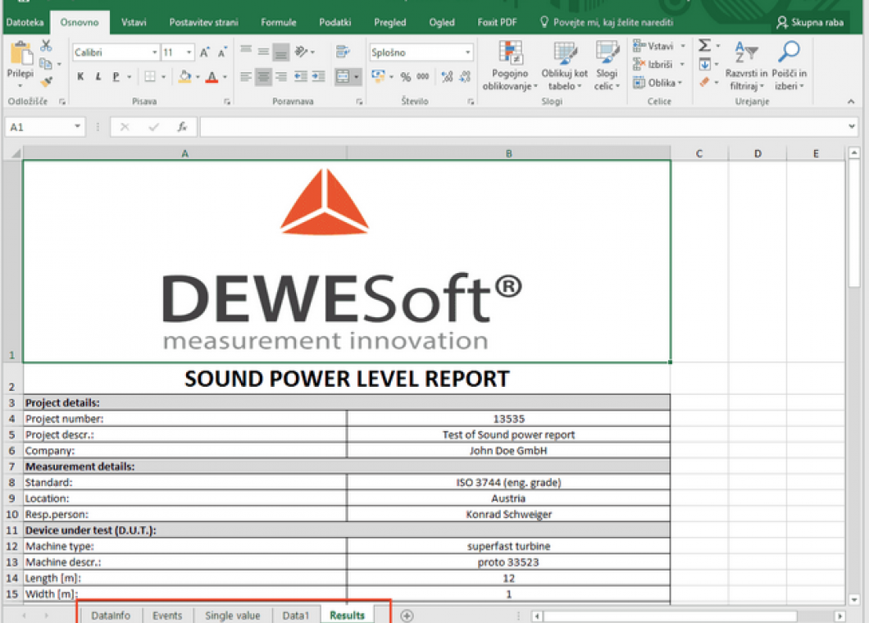Viewport: 869px width, 623px height.
Task: Expand the Name Box dropdown arrow
Action: tap(77, 127)
